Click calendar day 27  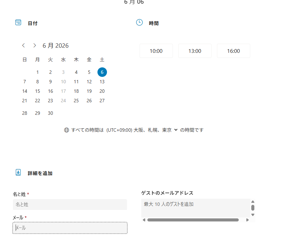pos(102,101)
